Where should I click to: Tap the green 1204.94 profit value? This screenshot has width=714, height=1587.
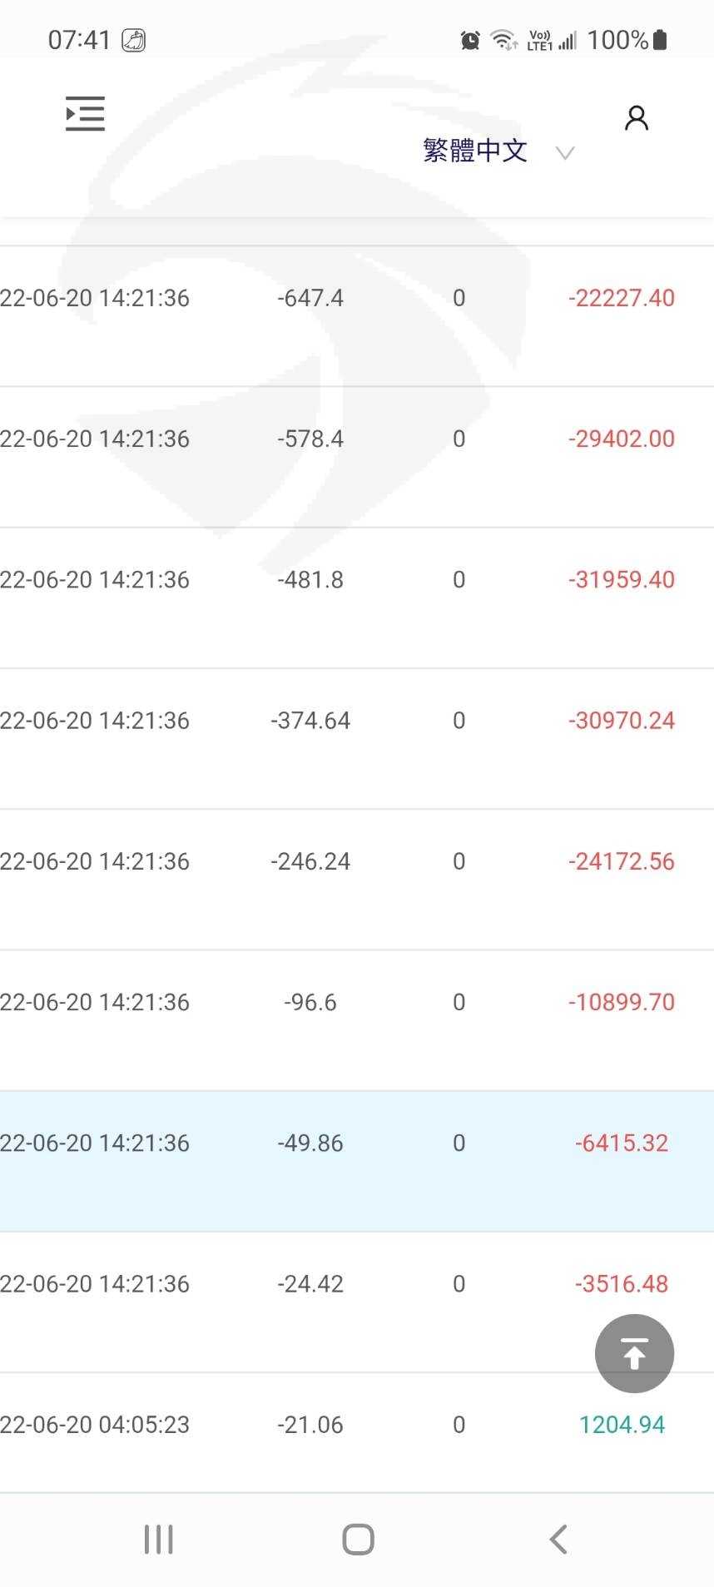click(622, 1425)
